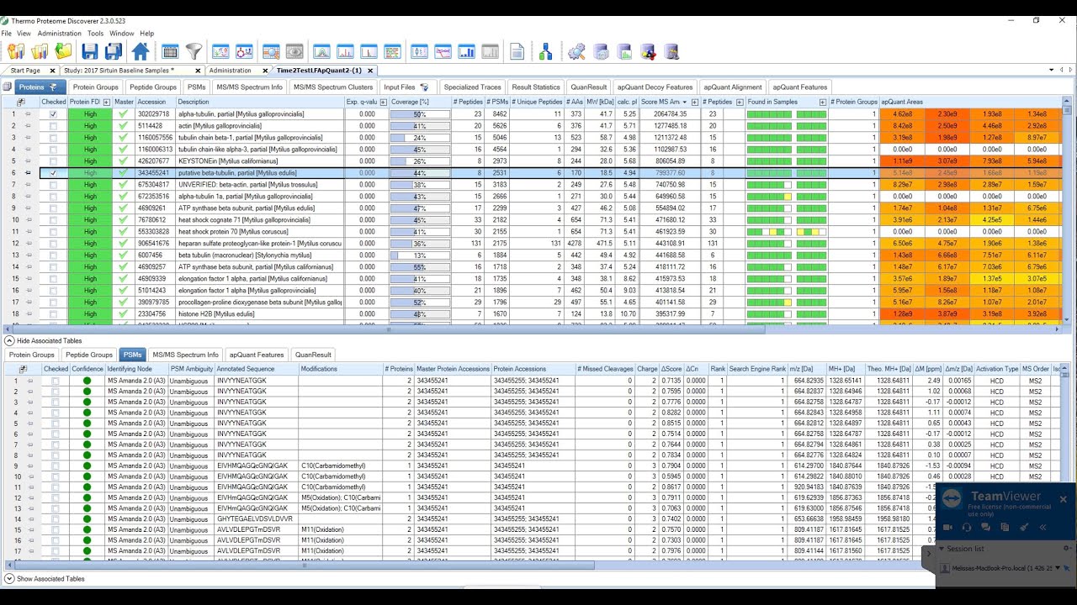Expand the Found in Samples column plus box
Viewport: 1077px width, 605px height.
(x=822, y=102)
